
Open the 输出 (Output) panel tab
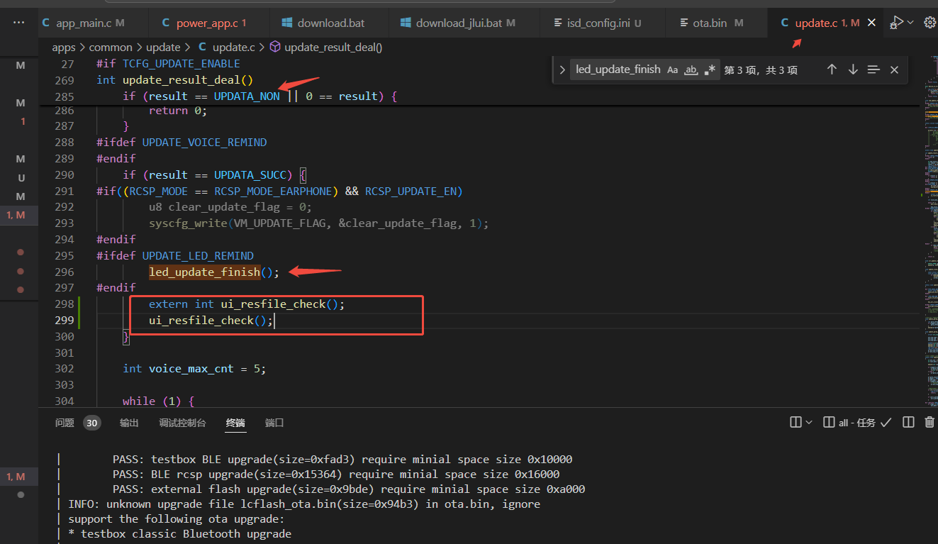[x=129, y=423]
